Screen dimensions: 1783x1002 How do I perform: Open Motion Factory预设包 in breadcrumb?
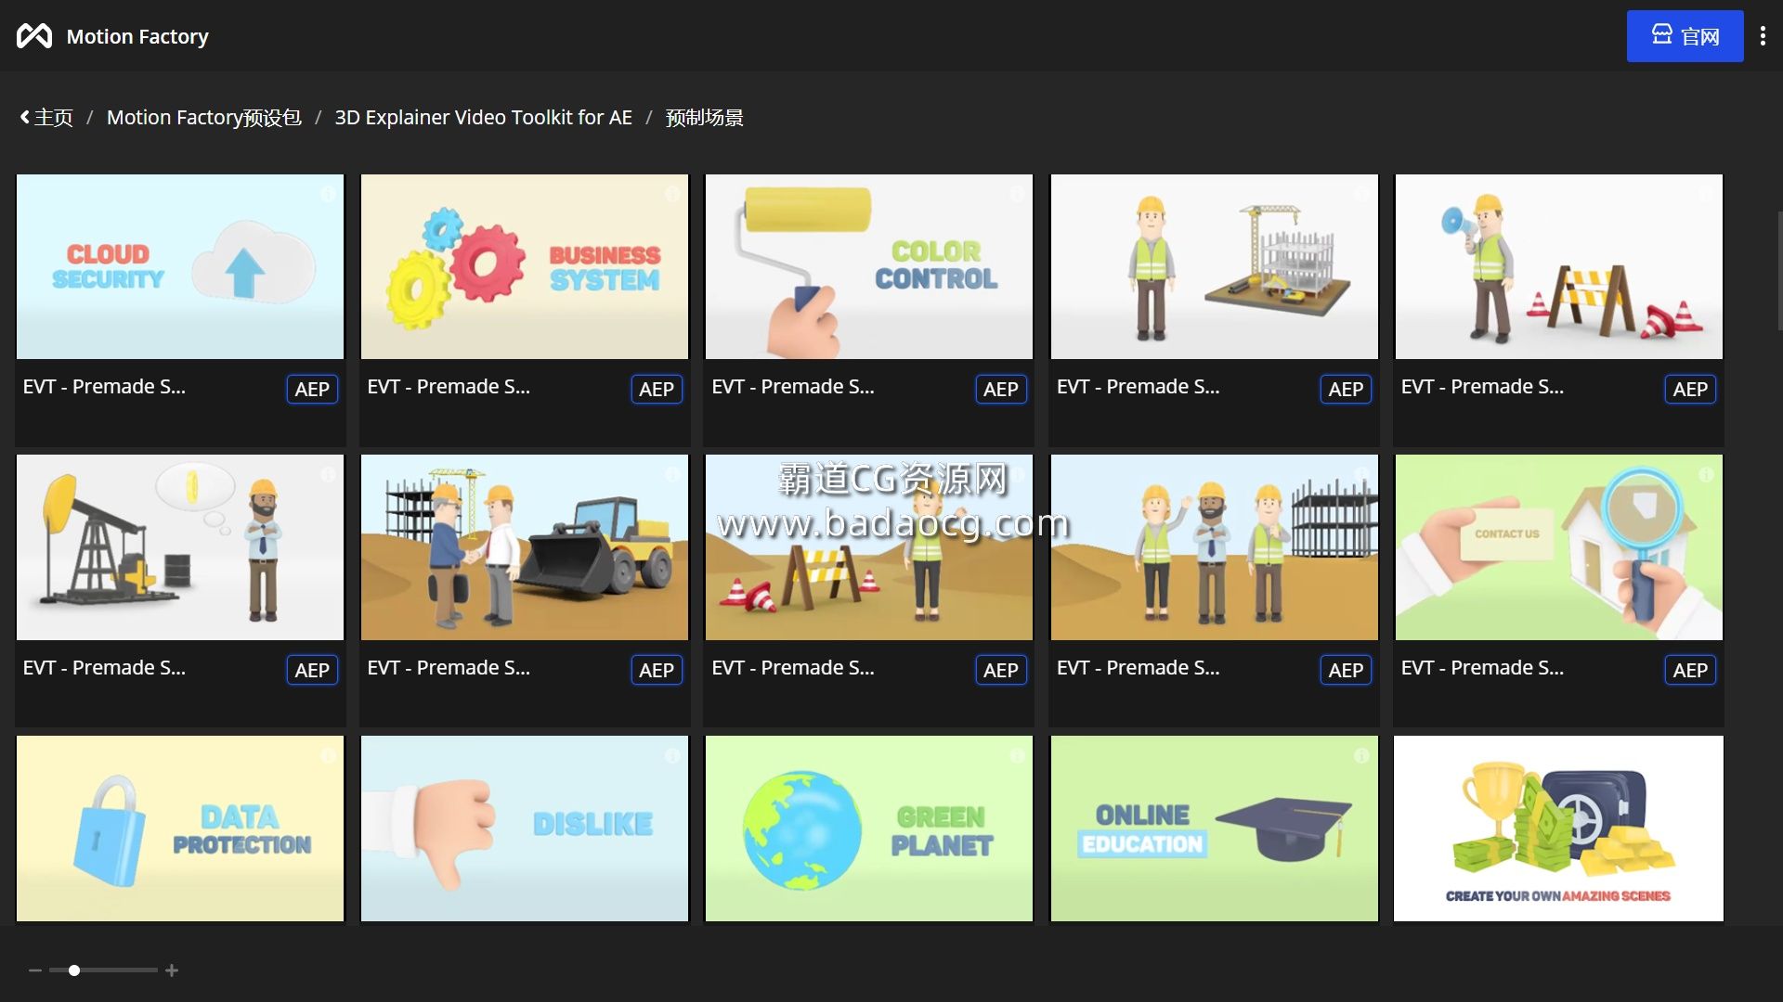(x=204, y=118)
